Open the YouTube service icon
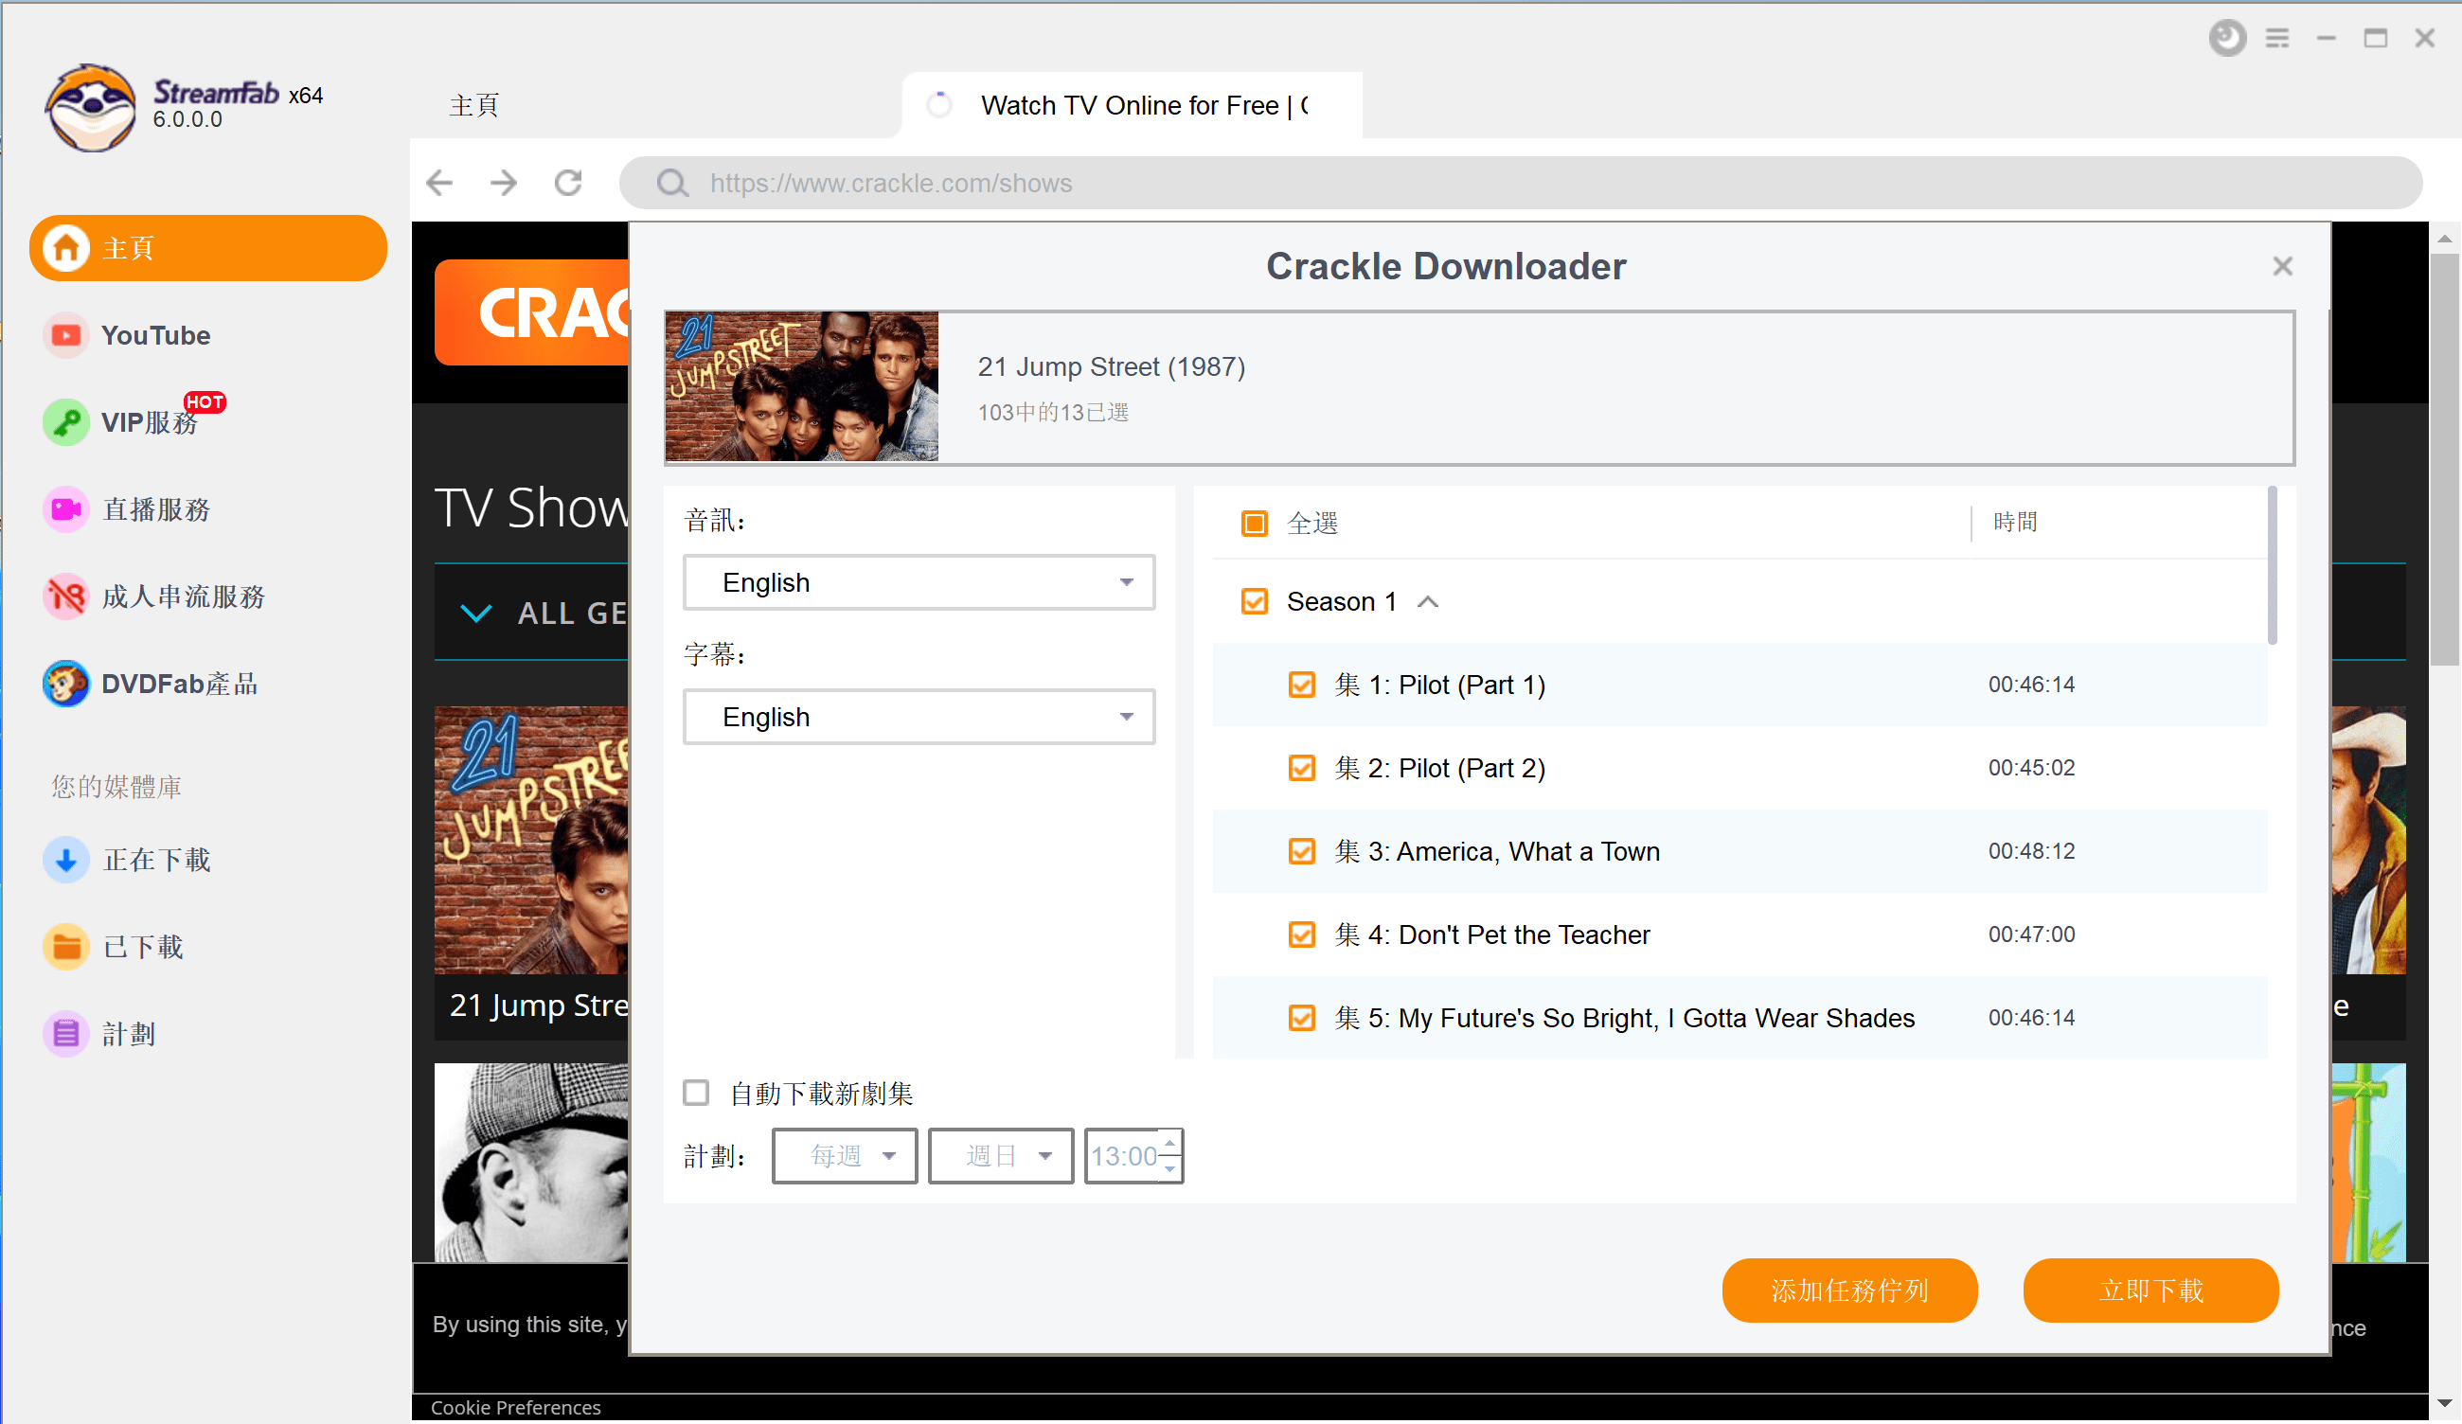2462x1424 pixels. pyautogui.click(x=65, y=335)
